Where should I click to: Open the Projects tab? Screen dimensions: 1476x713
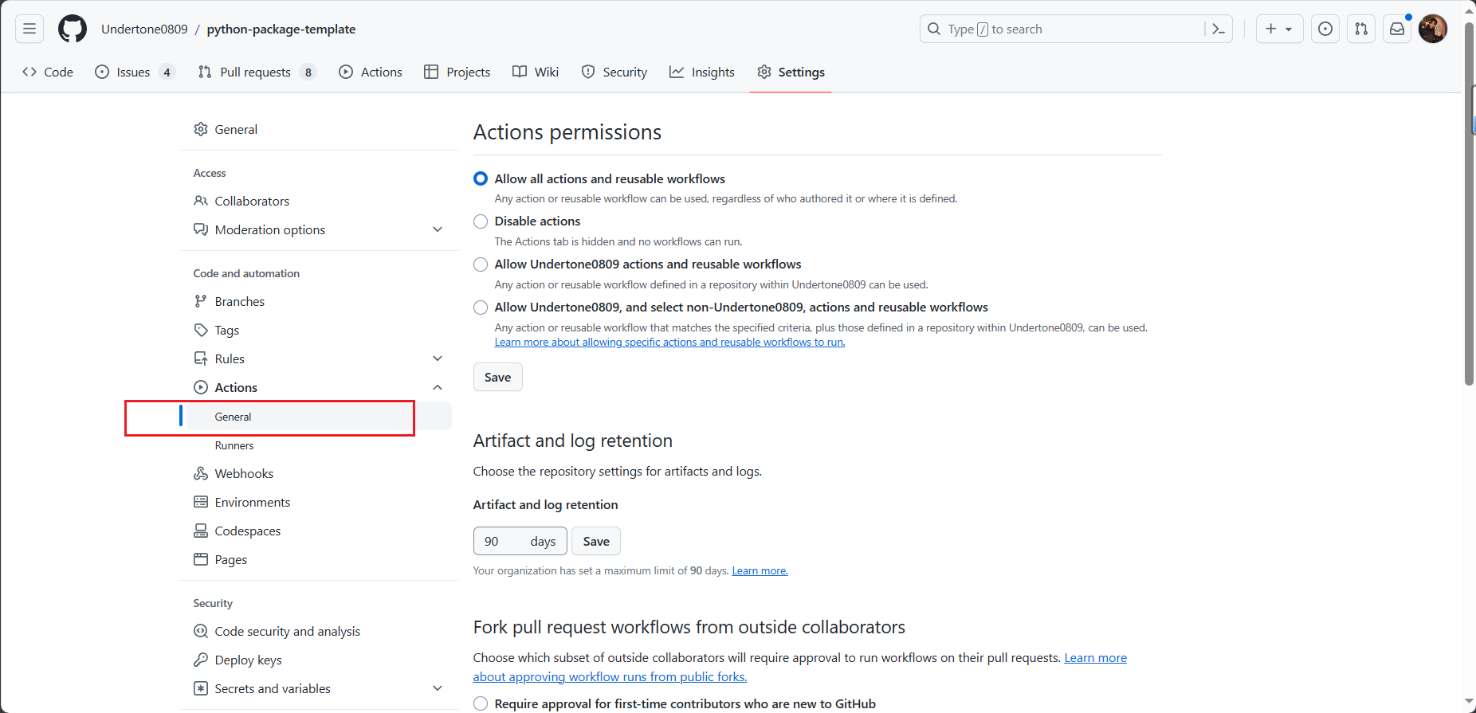tap(457, 72)
